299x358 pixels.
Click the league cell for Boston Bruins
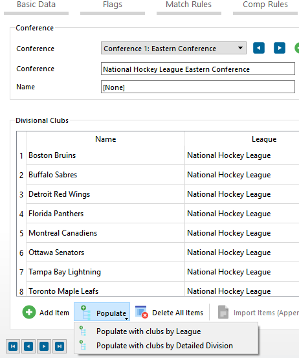(242, 155)
